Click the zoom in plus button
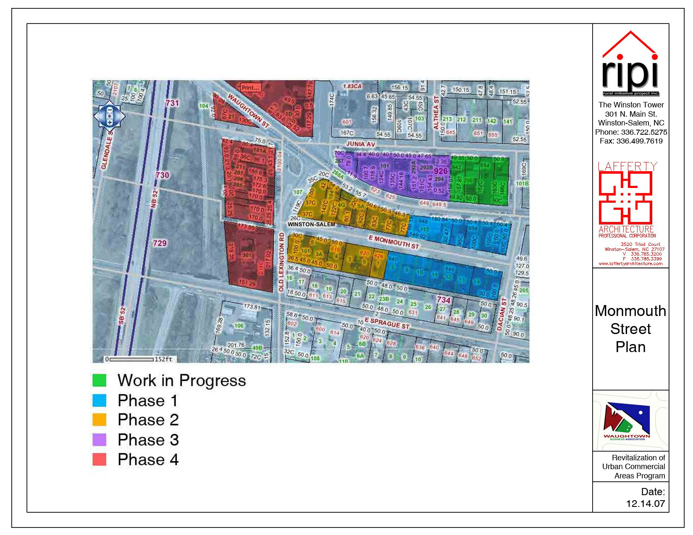The width and height of the screenshot is (693, 535). tap(109, 122)
